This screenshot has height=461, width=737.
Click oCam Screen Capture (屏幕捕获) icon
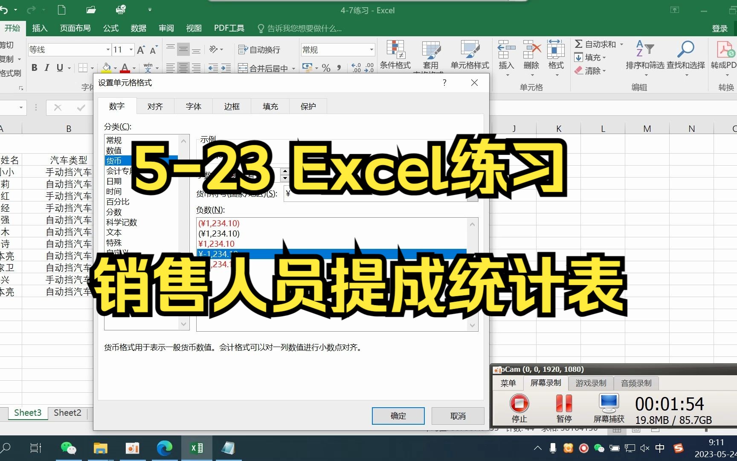click(609, 408)
